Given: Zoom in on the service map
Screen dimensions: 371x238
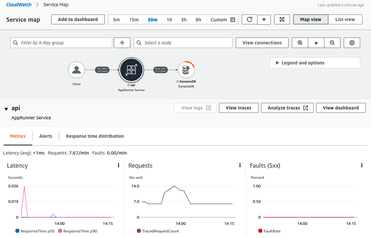Looking at the screenshot, I should [x=300, y=43].
